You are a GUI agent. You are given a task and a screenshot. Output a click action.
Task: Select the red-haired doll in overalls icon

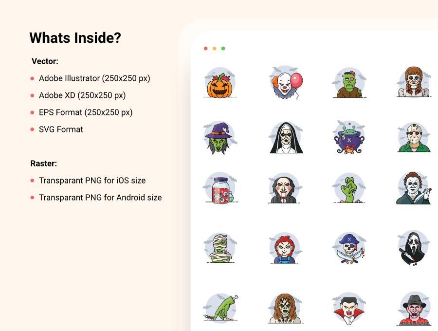click(285, 248)
